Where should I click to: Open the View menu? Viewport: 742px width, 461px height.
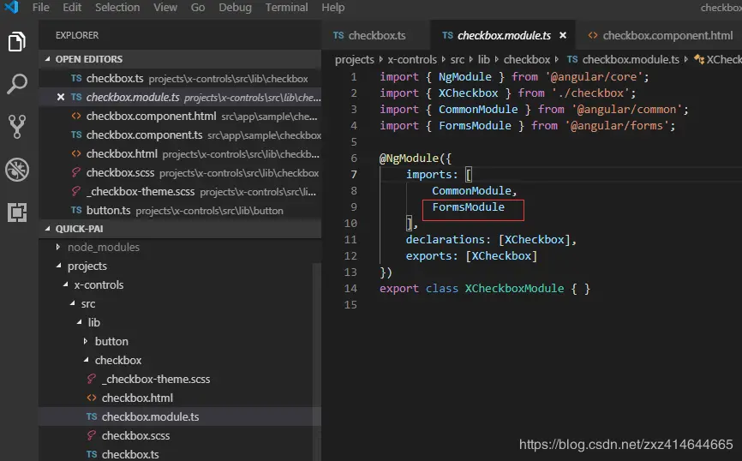click(165, 8)
